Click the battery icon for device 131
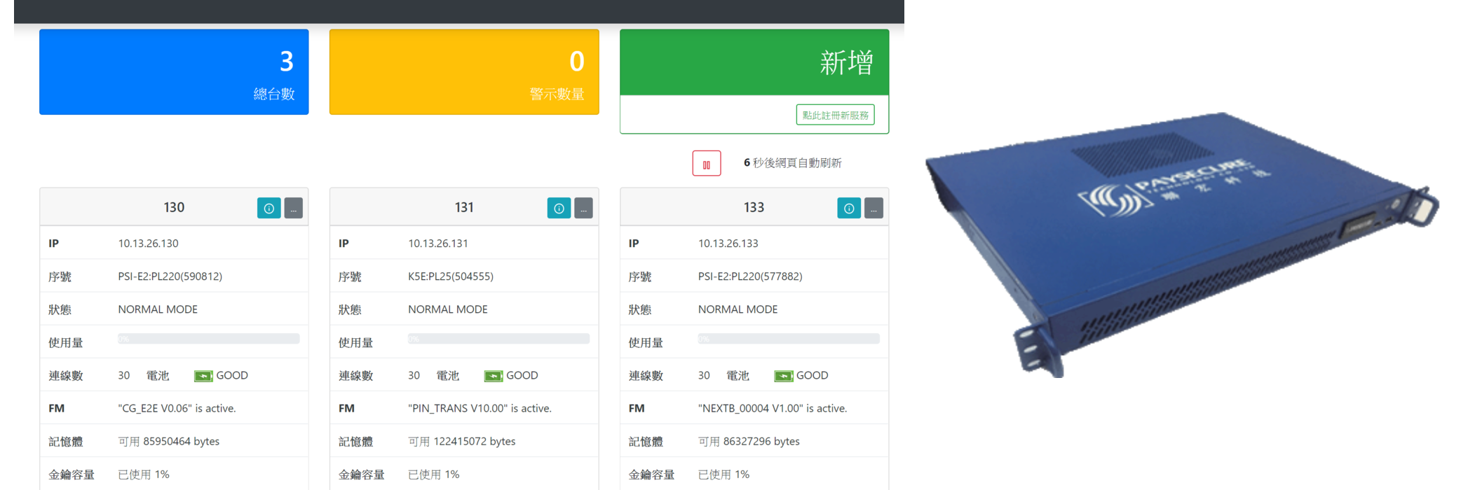The image size is (1475, 490). click(494, 376)
